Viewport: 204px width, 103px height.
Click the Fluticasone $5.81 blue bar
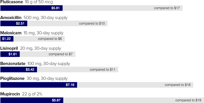(31, 8)
